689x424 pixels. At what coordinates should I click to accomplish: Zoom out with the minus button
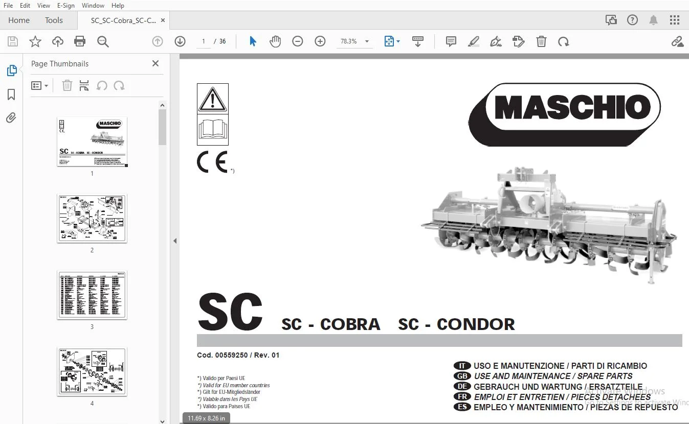click(x=298, y=41)
